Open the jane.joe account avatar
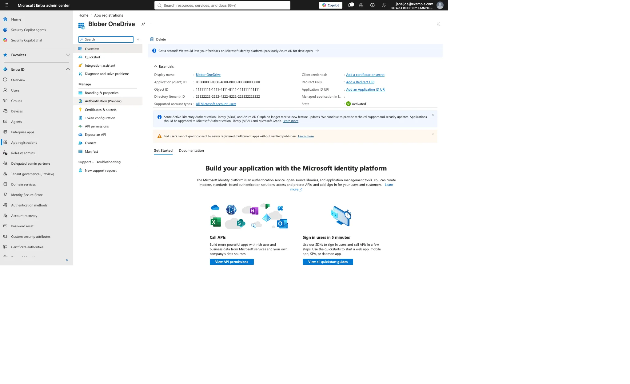Image resolution: width=630 pixels, height=384 pixels. click(440, 5)
